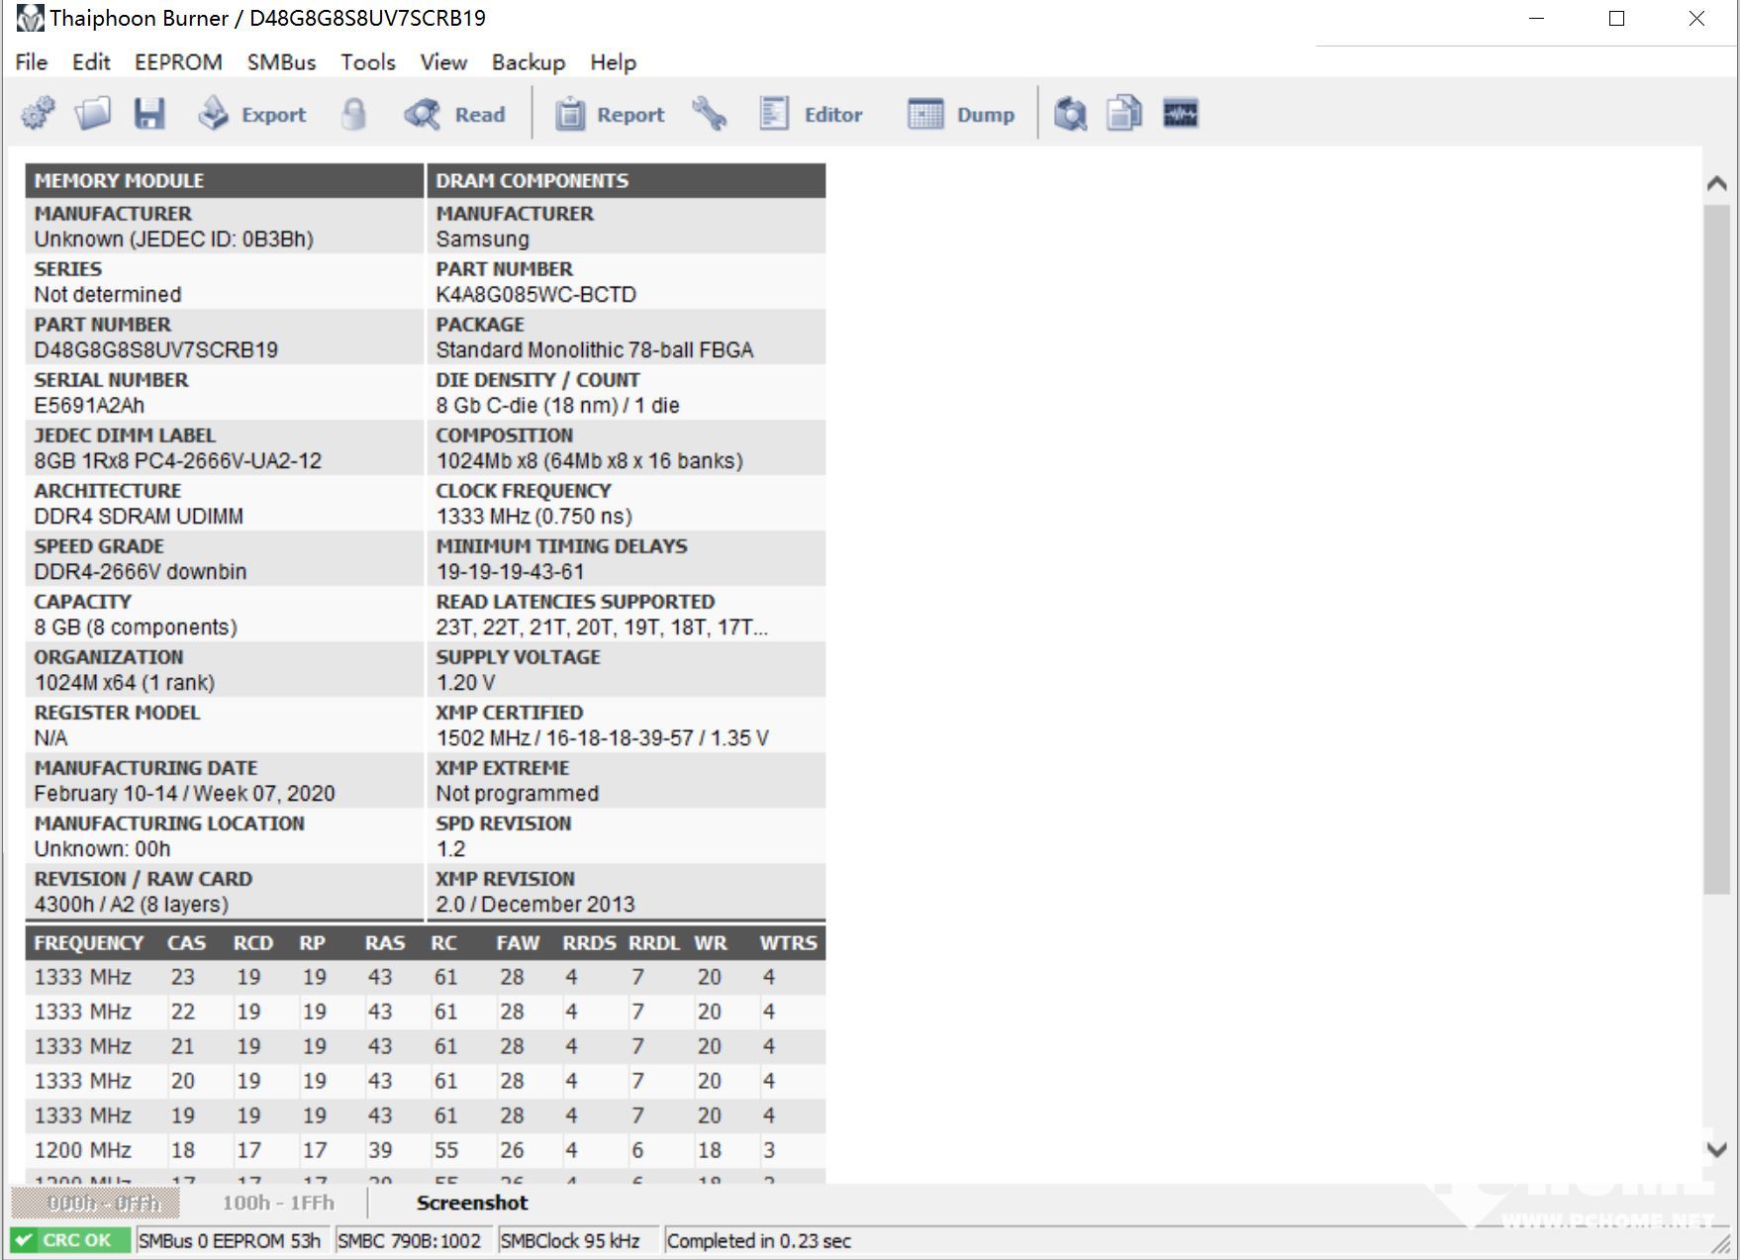Click the window resize grip icon
This screenshot has width=1740, height=1260.
[1723, 1246]
